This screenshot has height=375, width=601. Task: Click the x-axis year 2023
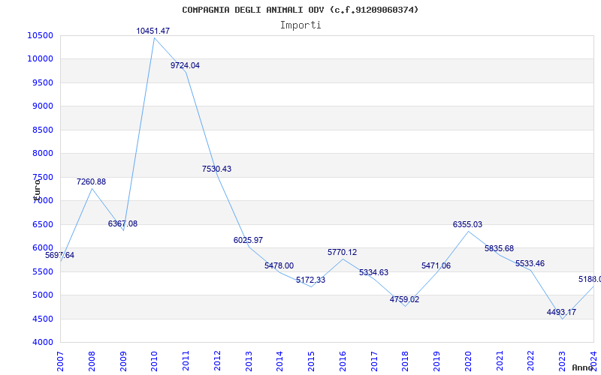pyautogui.click(x=562, y=361)
